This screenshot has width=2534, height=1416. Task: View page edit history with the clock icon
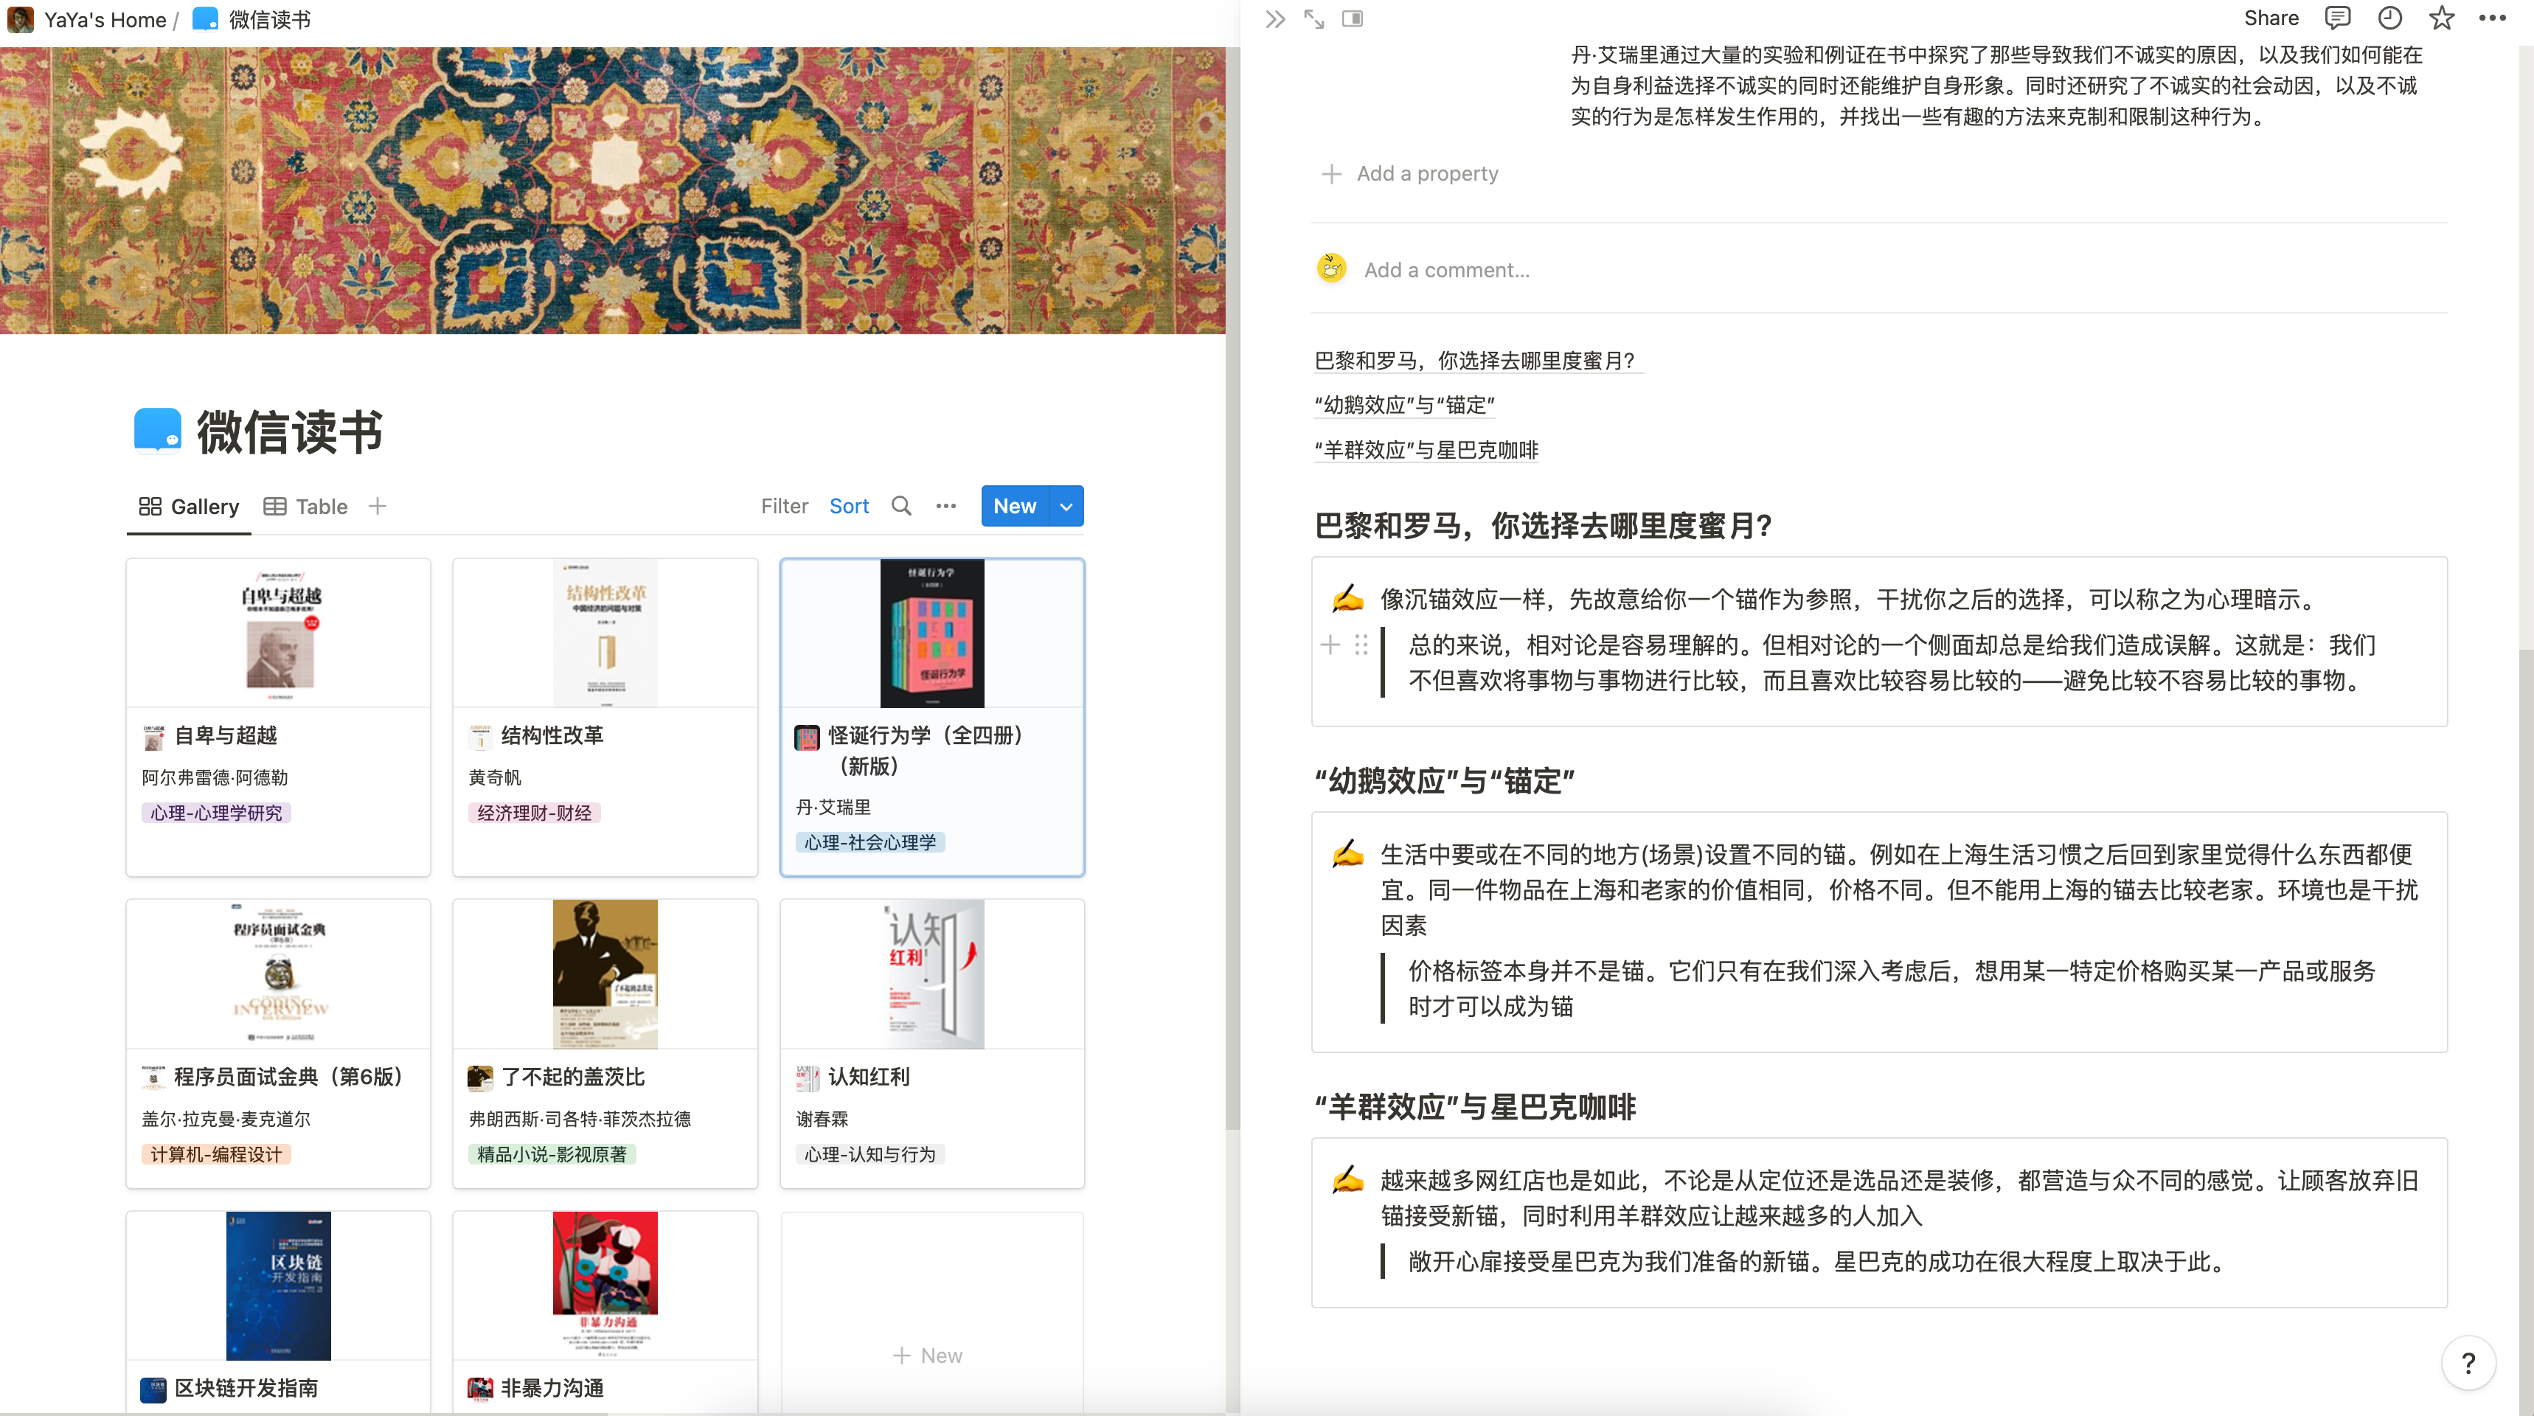(x=2389, y=18)
